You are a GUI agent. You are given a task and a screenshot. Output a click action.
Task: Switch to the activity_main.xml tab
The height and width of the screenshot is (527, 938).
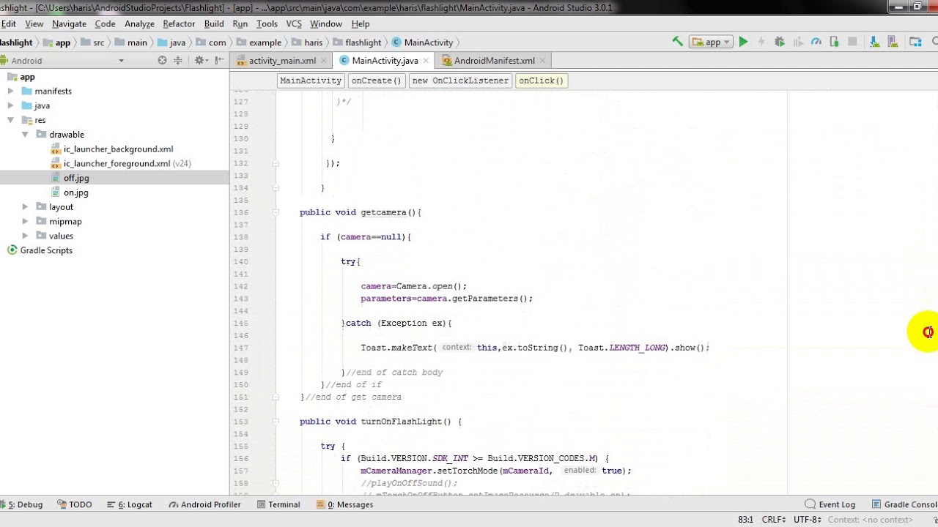[x=281, y=61]
